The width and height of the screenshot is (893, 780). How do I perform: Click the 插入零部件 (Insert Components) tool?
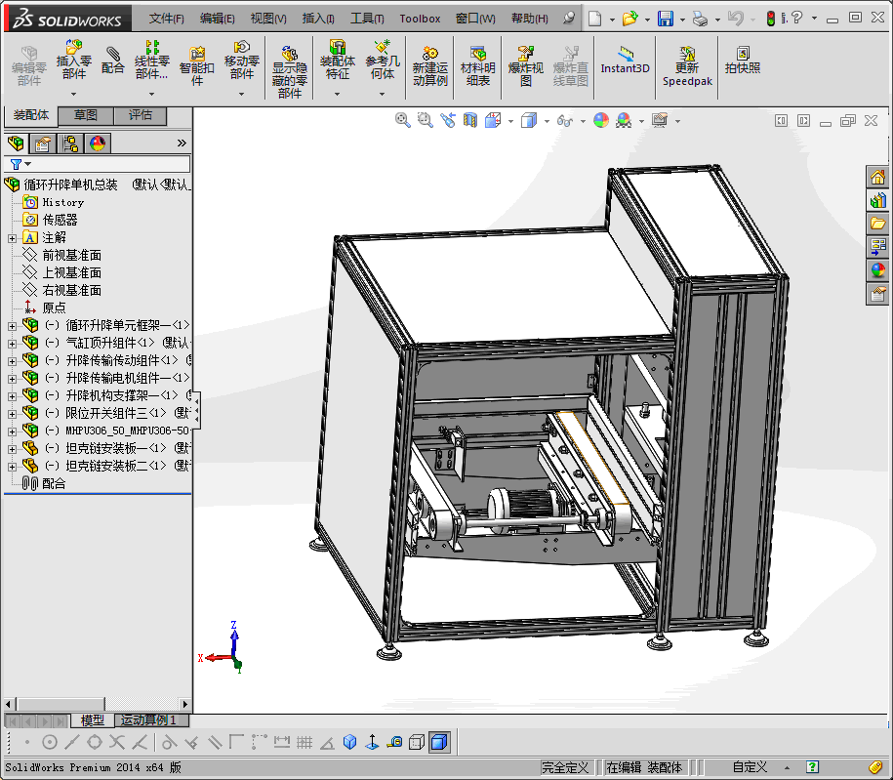coord(73,60)
